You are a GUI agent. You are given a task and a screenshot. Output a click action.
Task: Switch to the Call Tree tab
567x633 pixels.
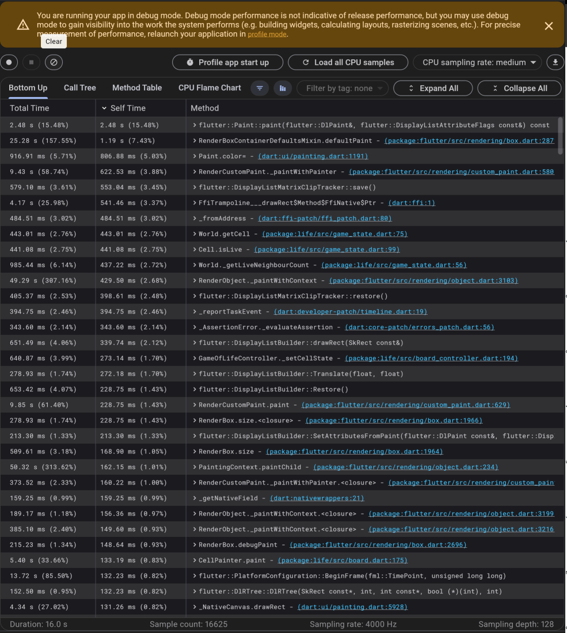pyautogui.click(x=79, y=88)
